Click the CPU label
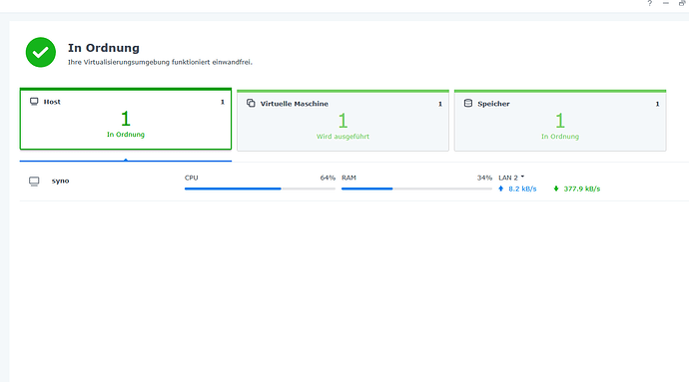 tap(191, 178)
